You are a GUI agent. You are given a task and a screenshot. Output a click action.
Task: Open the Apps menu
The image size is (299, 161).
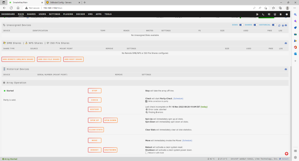[99, 14]
